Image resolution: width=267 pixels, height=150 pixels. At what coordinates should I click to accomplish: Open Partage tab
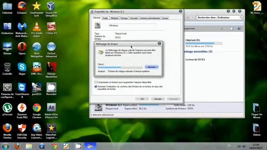pyautogui.click(x=124, y=18)
